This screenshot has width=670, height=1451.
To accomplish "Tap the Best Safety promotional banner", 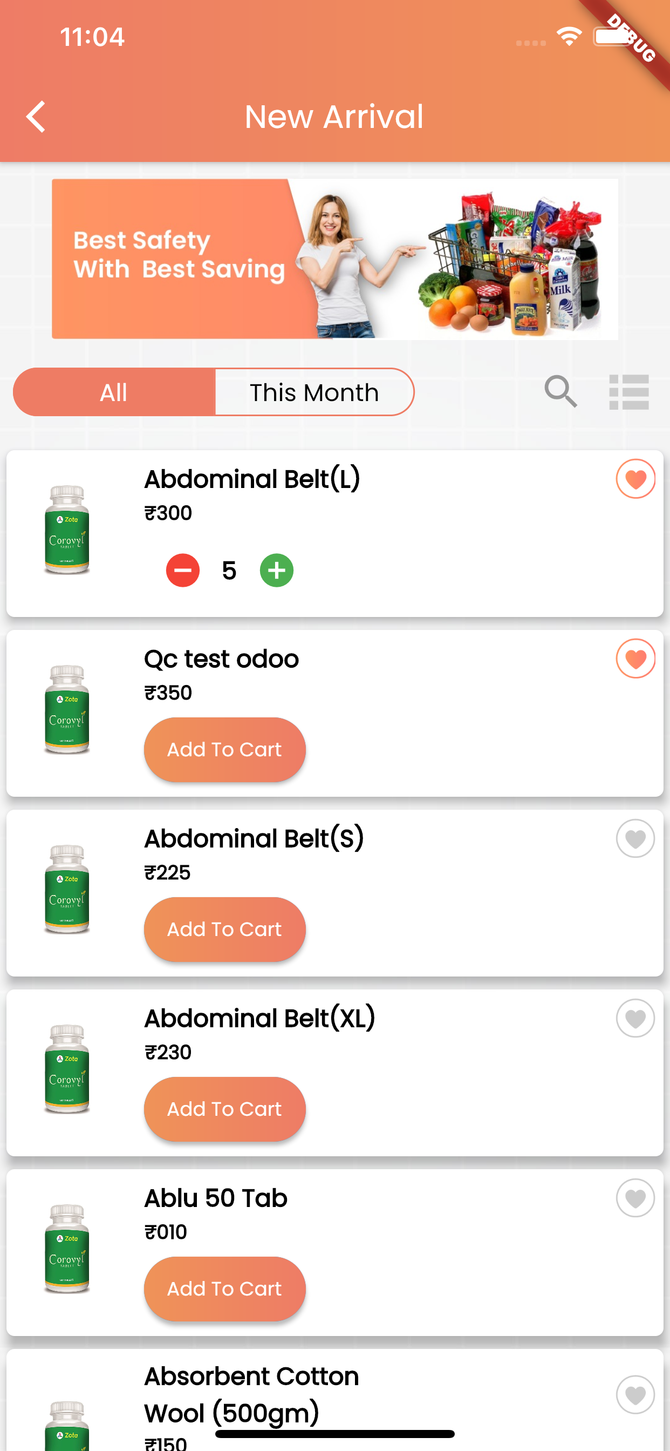I will tap(334, 259).
